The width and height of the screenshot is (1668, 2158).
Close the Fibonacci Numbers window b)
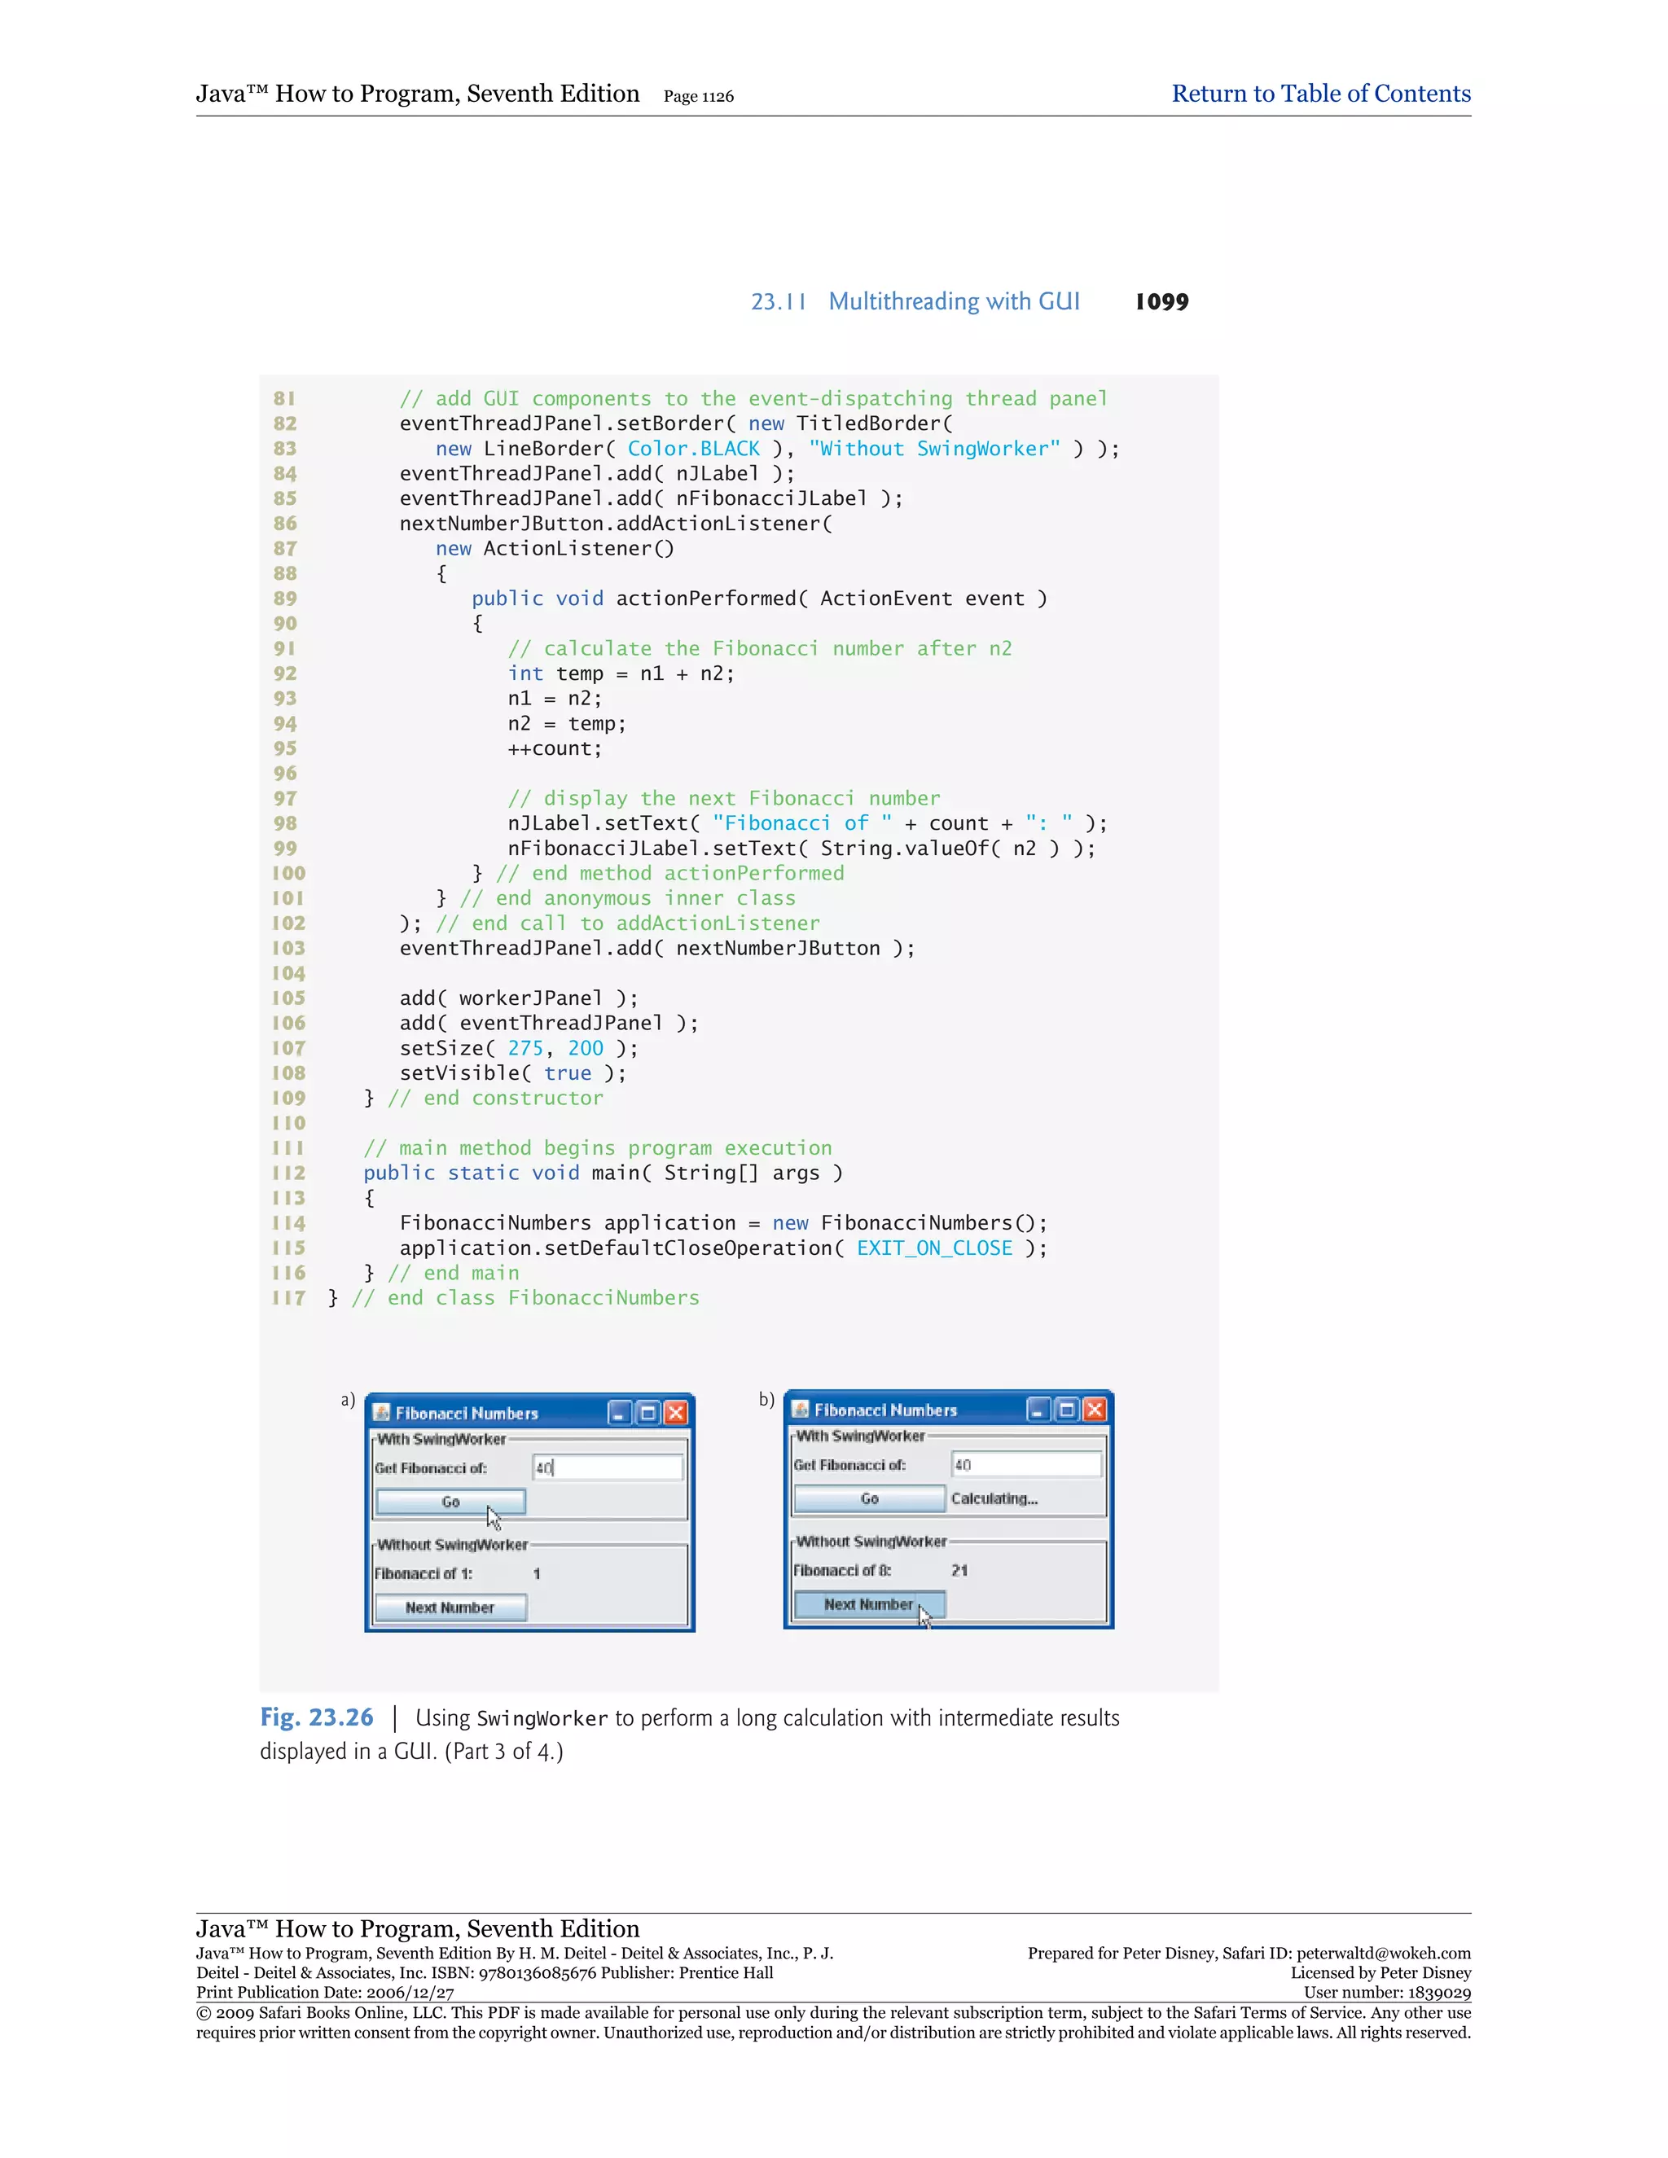[x=1095, y=1410]
